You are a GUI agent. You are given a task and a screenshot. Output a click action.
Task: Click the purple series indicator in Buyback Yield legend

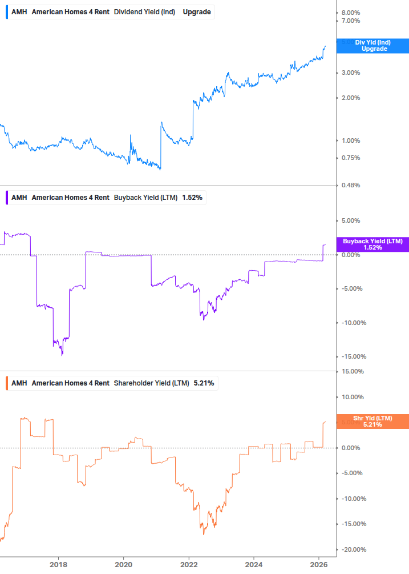click(6, 197)
